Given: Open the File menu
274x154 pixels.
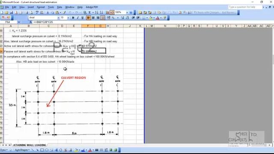Looking at the screenshot, I should click(x=7, y=7).
